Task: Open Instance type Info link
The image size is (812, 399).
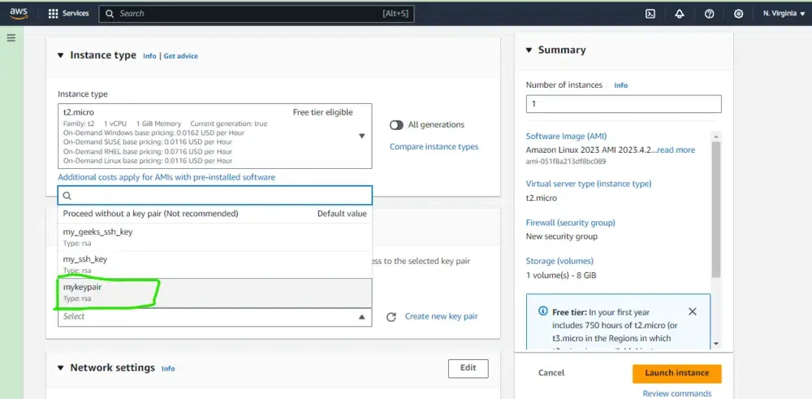Action: (x=149, y=56)
